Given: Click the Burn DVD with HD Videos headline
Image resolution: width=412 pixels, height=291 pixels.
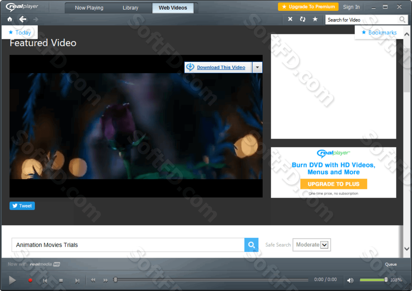Looking at the screenshot, I should click(334, 169).
